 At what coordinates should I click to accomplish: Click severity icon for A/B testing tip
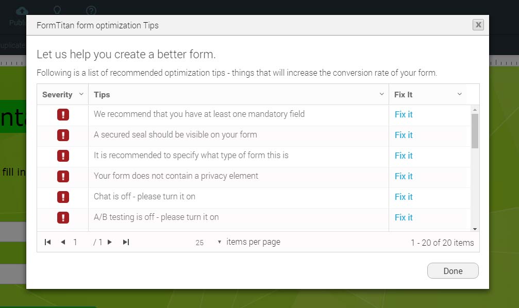click(63, 218)
